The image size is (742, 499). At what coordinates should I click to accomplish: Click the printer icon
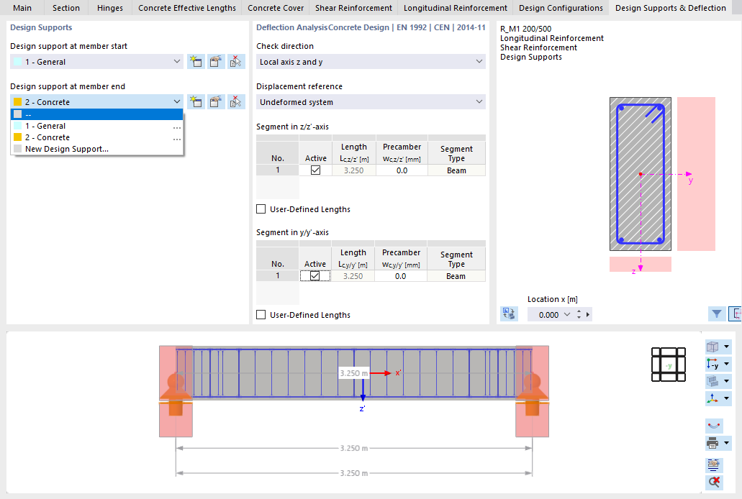[712, 443]
